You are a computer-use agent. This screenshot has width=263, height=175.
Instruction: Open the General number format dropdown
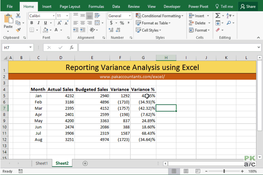tap(130, 16)
